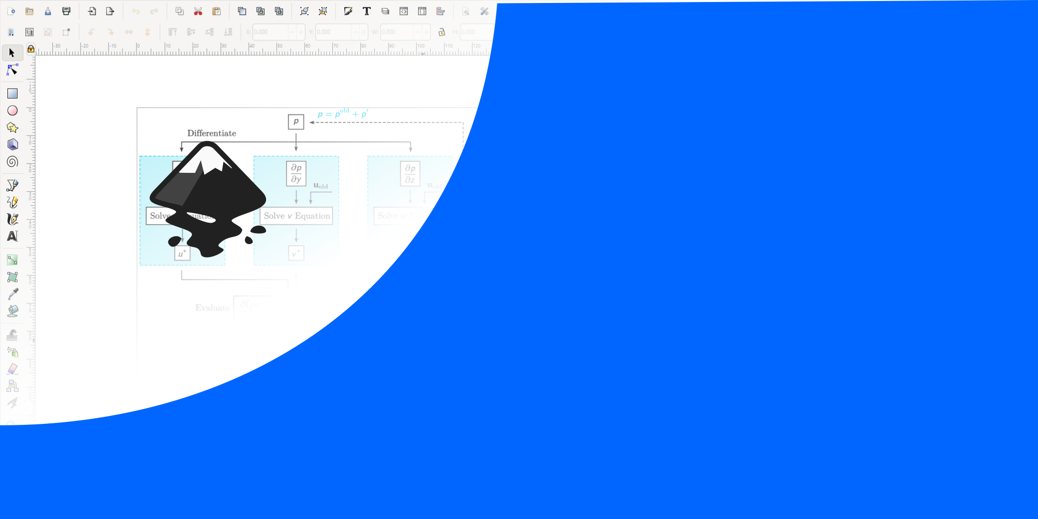Save the document
1038x519 pixels.
pyautogui.click(x=48, y=11)
